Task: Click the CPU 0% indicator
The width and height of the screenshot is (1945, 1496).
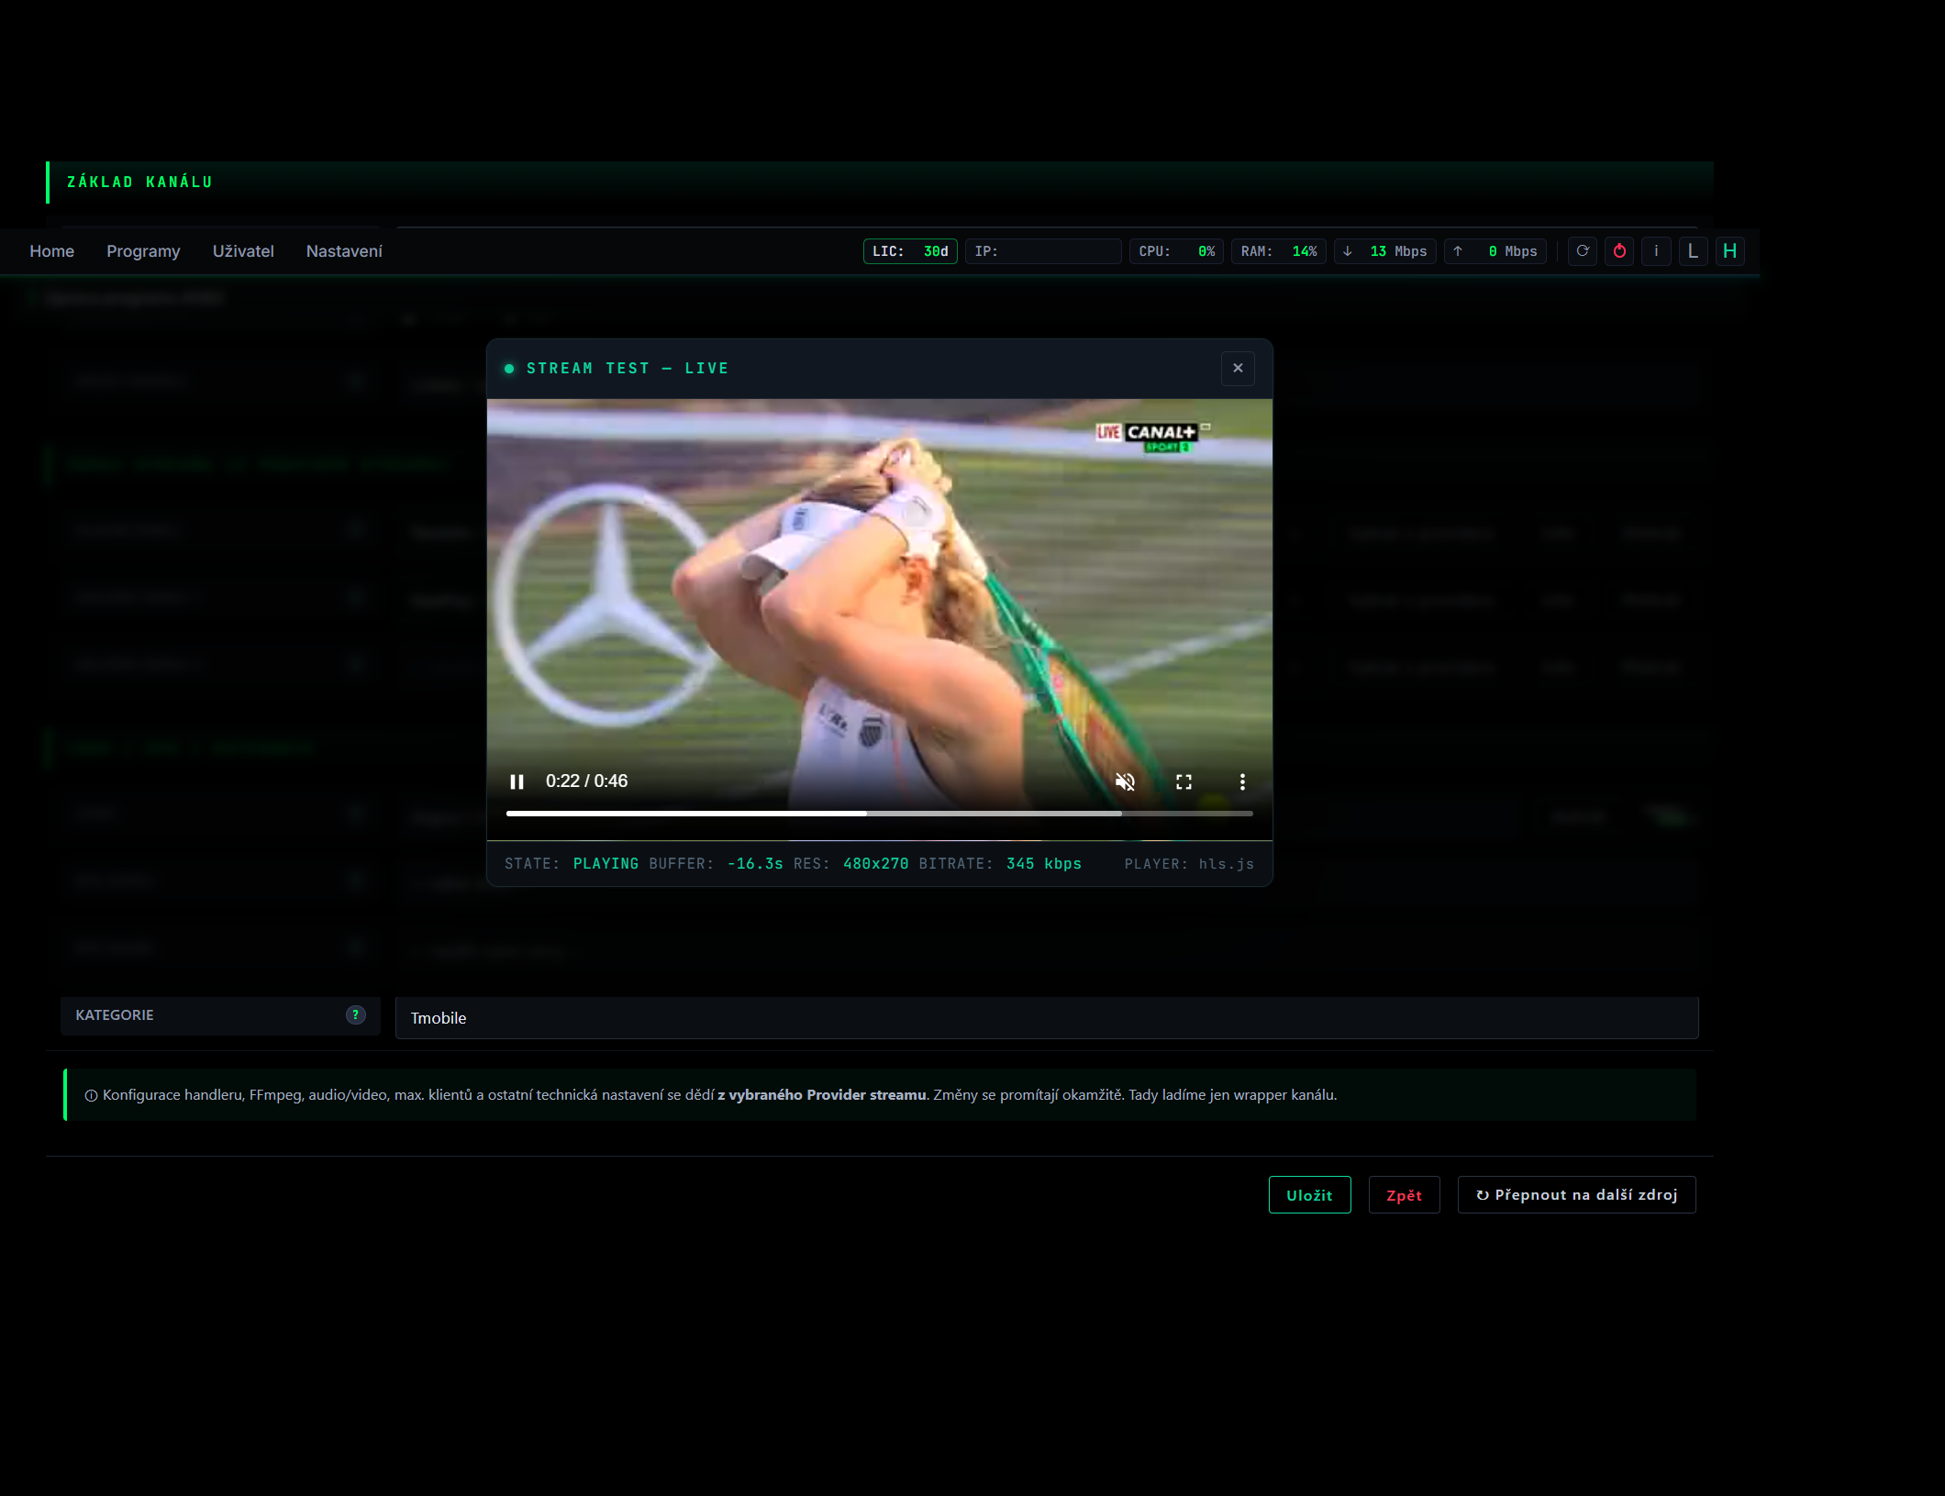Action: (1176, 250)
